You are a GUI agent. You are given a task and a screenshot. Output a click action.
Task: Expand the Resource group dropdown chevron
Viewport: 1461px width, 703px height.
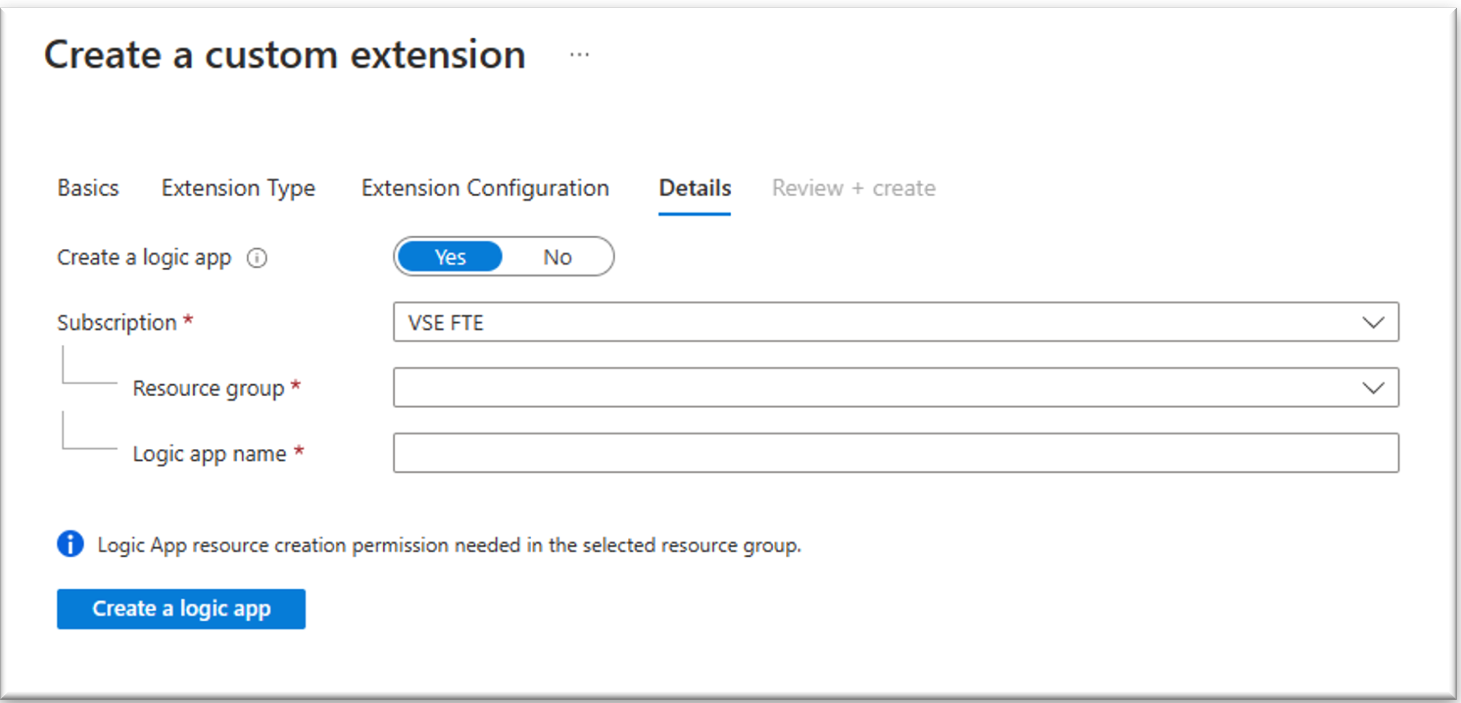click(x=1372, y=388)
